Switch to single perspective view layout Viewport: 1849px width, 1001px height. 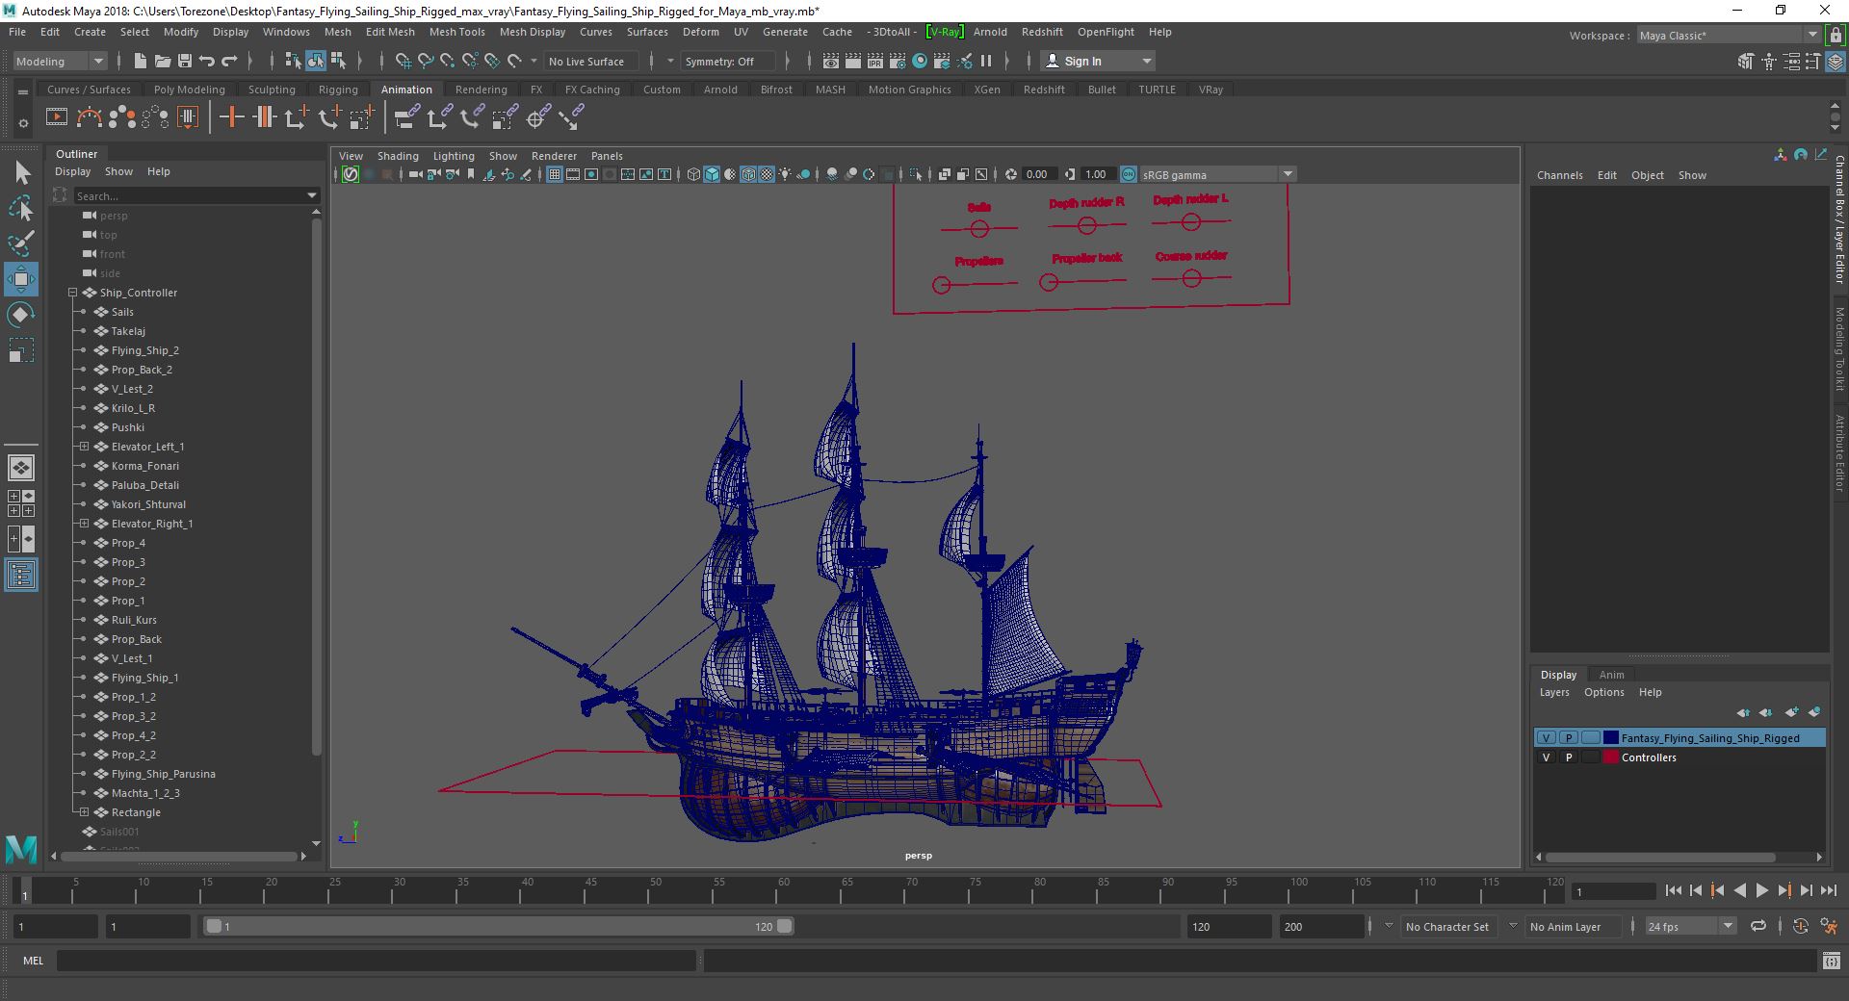(x=21, y=468)
